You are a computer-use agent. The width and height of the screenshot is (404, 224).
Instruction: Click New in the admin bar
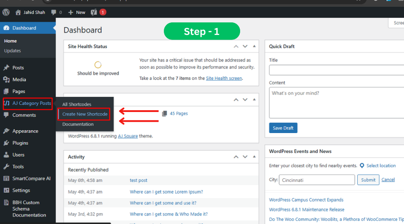coord(80,13)
